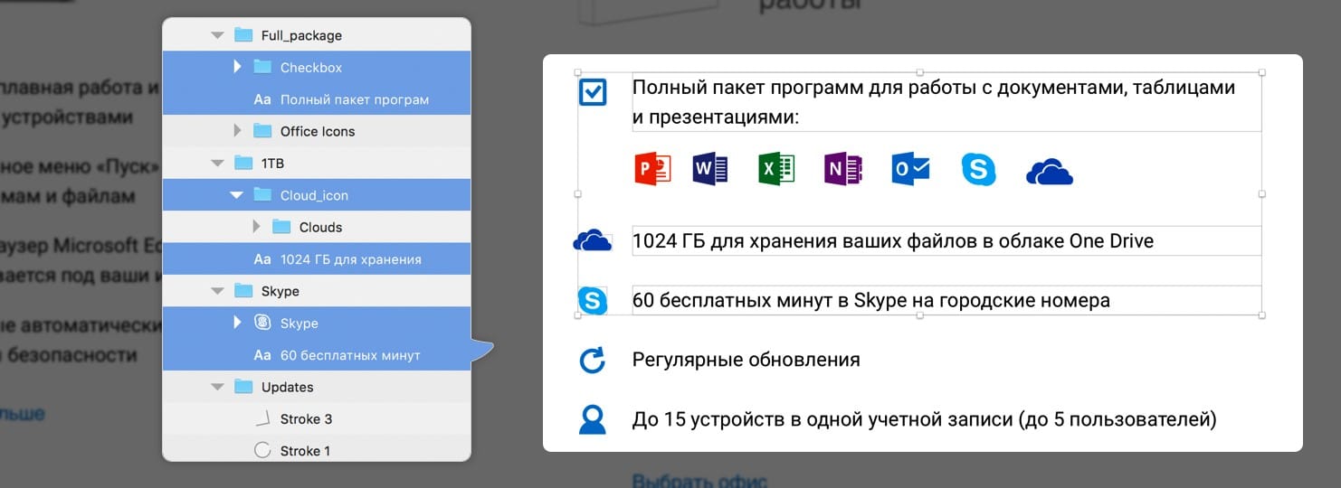Click the user icon next to До 15 устройств

592,419
